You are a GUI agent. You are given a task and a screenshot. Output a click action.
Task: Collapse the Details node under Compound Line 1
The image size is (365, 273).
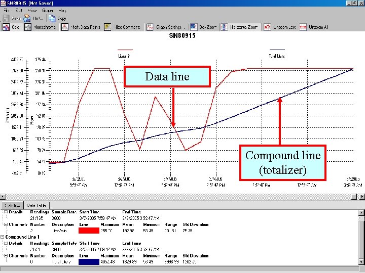pos(6,243)
